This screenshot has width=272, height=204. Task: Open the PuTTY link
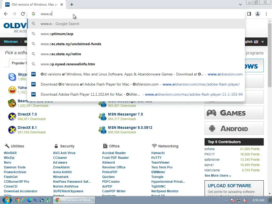click(156, 158)
